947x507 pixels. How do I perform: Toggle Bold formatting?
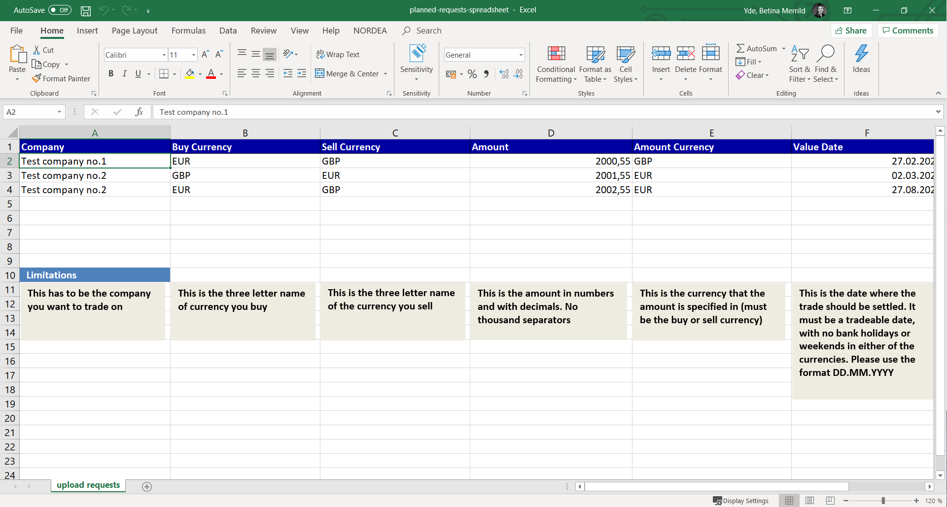(x=111, y=74)
